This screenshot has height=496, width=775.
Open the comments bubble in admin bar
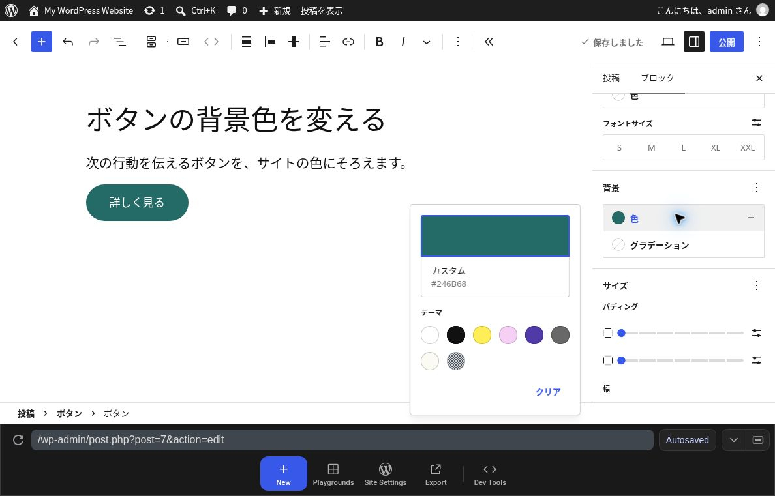[x=237, y=10]
